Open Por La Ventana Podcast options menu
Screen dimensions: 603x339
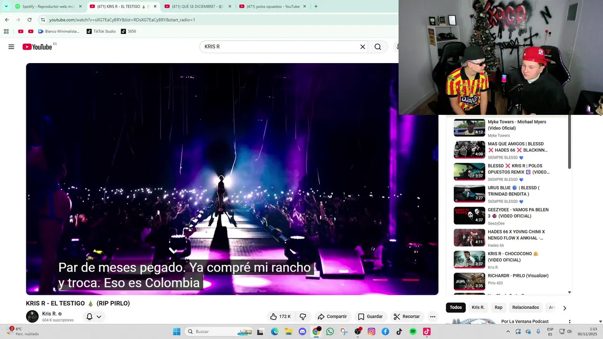click(x=569, y=322)
